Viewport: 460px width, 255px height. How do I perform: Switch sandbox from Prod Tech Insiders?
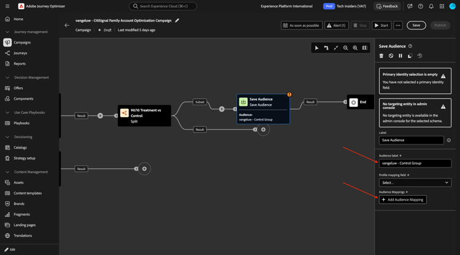click(x=345, y=6)
